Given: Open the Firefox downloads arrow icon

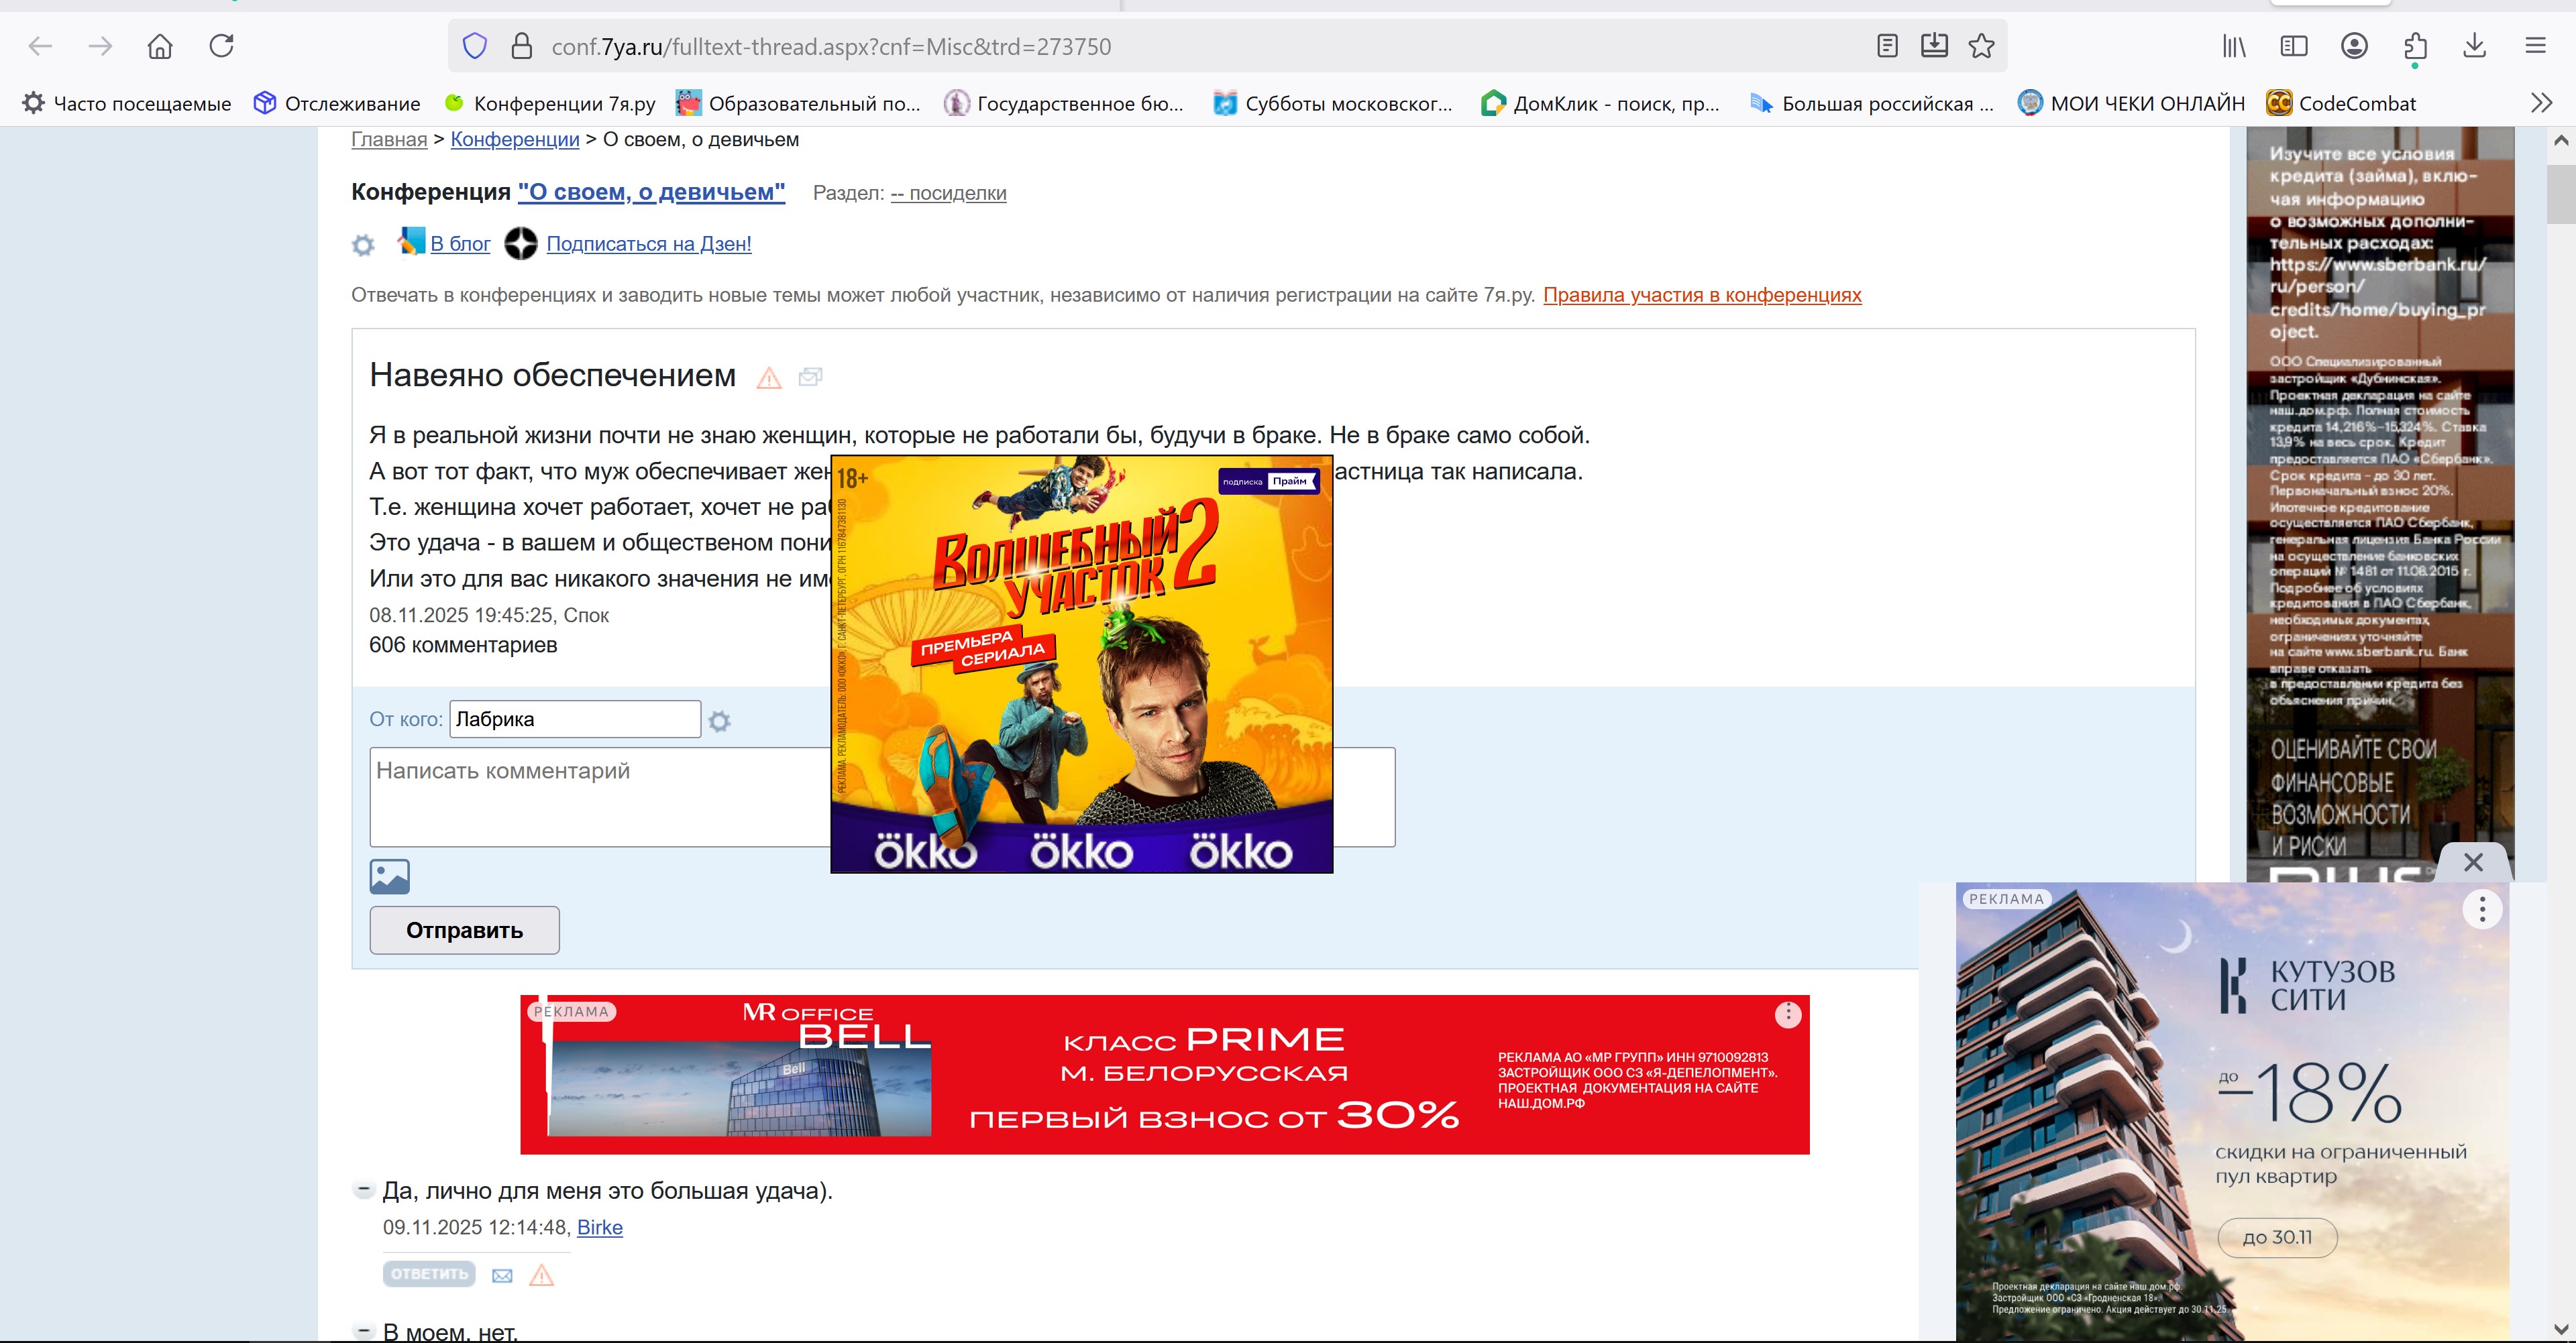Looking at the screenshot, I should tap(2474, 46).
